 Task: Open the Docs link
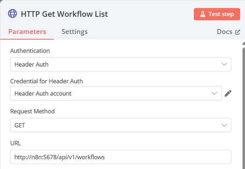(x=225, y=32)
